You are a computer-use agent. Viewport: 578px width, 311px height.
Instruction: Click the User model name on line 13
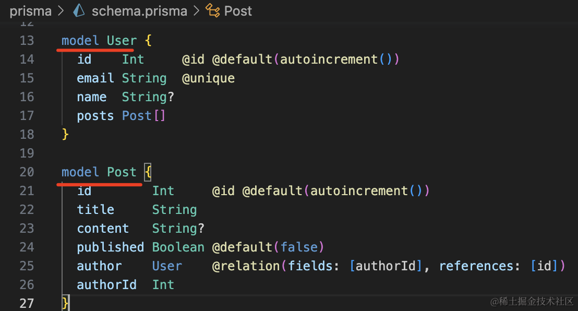(x=122, y=41)
